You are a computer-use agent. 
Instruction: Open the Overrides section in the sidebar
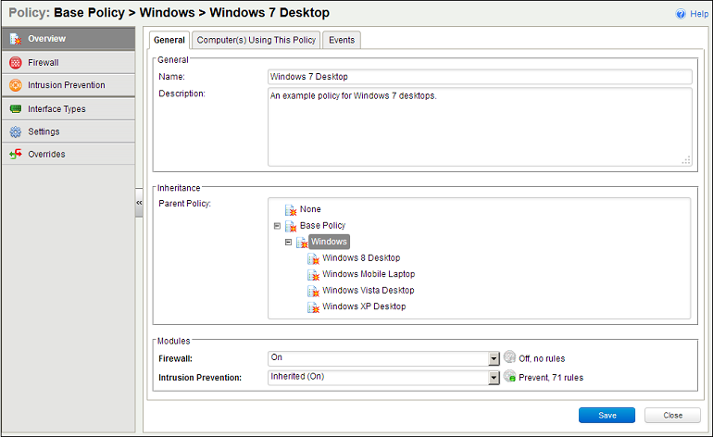[69, 155]
